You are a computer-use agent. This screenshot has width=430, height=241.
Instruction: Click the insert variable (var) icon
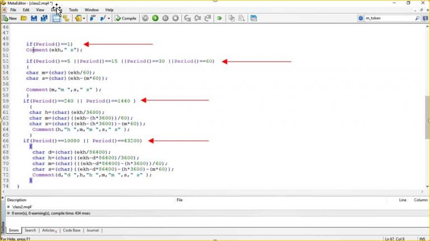(93, 18)
